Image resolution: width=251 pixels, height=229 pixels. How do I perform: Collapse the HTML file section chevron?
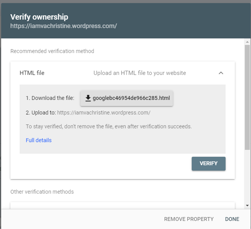tap(221, 73)
